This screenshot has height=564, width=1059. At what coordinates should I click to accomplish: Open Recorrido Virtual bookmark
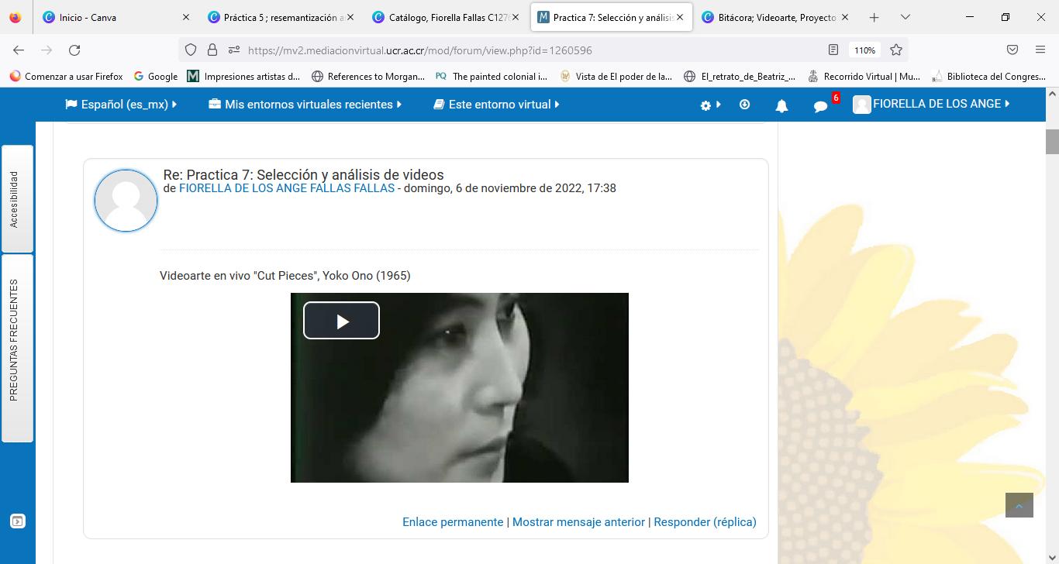[864, 76]
